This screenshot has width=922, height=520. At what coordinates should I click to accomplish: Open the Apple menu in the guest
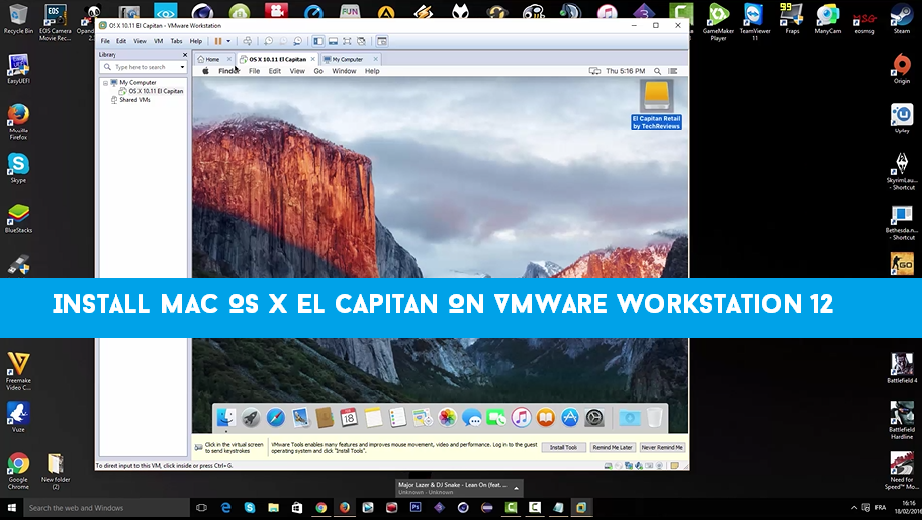(205, 71)
